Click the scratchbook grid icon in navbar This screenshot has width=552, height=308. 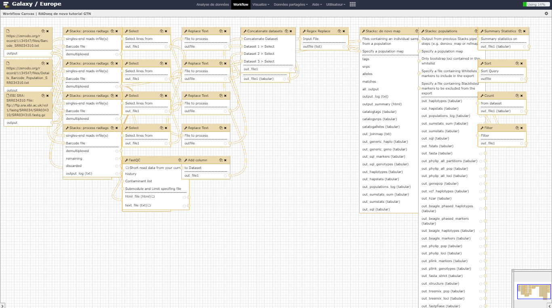click(353, 4)
